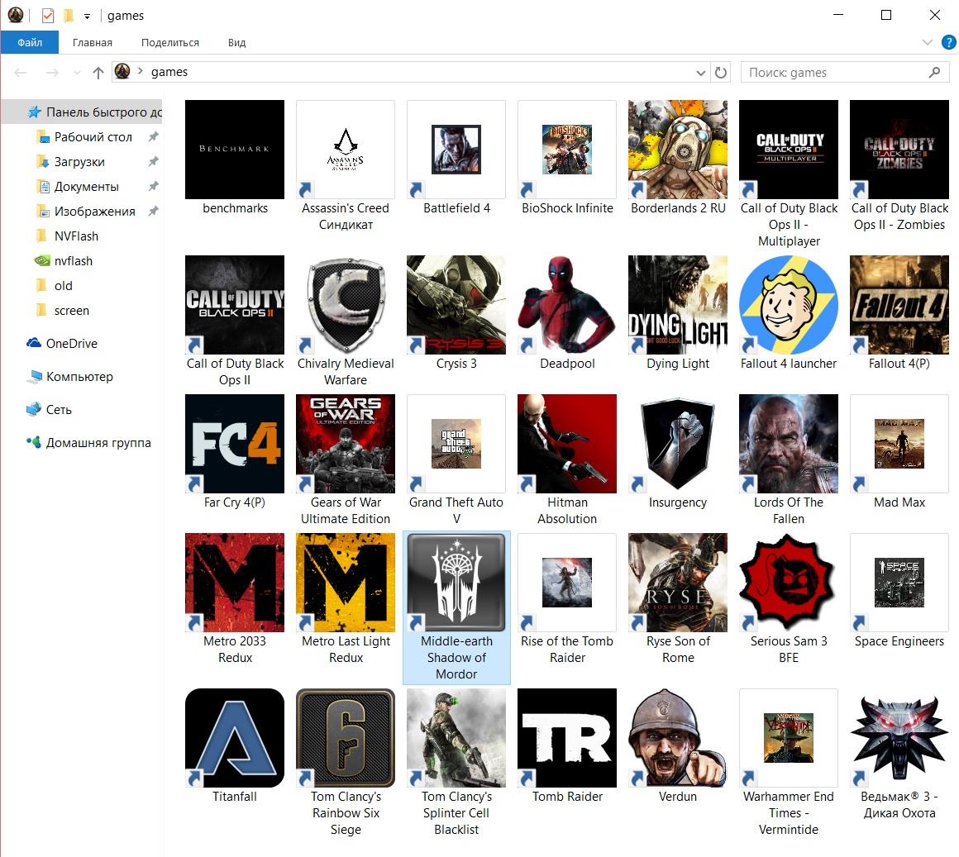Launch Assassin's Creed Синдикат shortcut
The height and width of the screenshot is (857, 959).
(x=346, y=150)
